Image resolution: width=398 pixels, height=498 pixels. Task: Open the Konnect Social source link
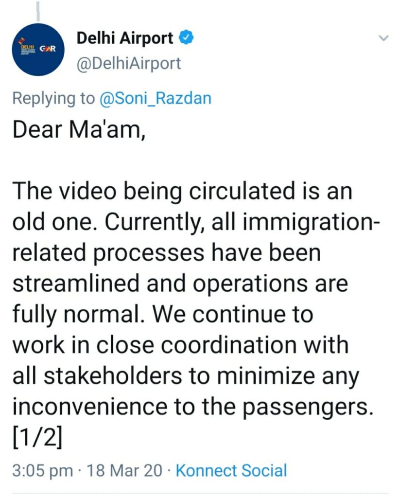coord(231,470)
